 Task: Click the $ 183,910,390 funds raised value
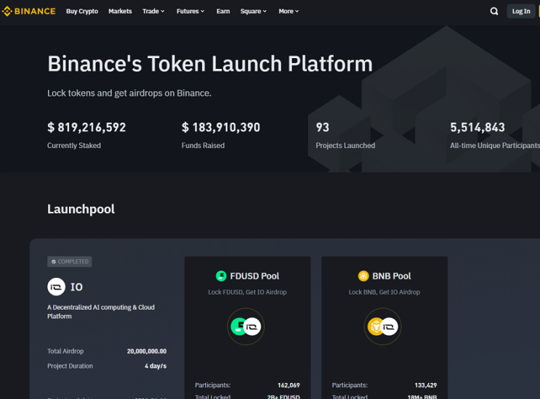tap(221, 128)
